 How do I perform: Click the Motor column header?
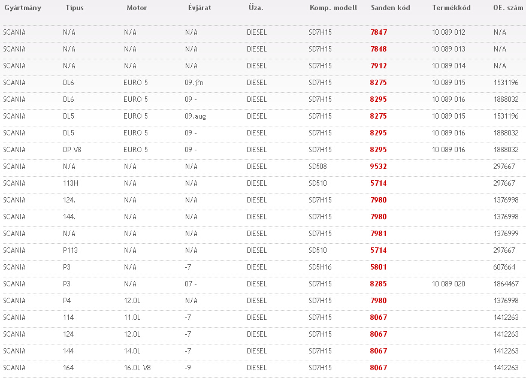137,8
